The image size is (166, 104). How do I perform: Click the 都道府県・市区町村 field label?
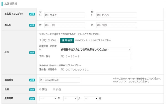pos(48,48)
